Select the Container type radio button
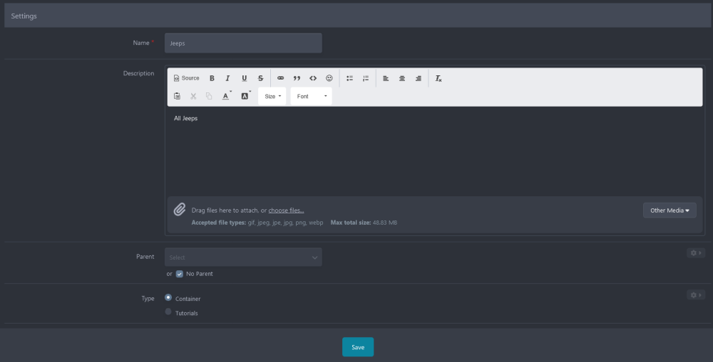 [168, 298]
